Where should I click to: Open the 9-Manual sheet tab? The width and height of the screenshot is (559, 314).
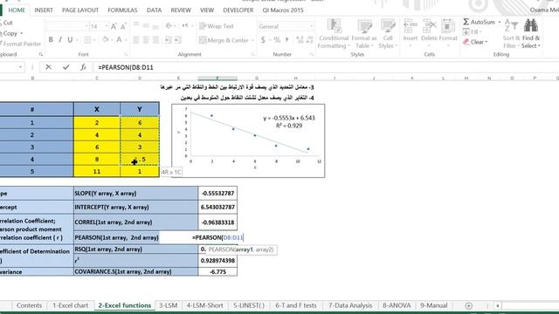click(433, 305)
